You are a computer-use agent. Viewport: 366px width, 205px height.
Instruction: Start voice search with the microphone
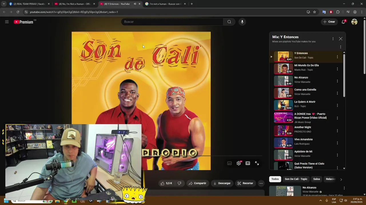pos(242,22)
